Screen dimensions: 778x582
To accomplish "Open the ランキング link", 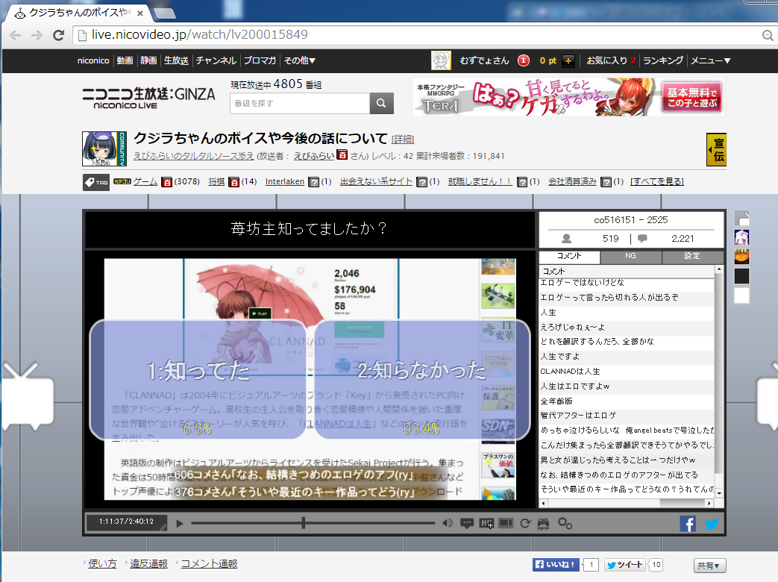I will click(663, 60).
